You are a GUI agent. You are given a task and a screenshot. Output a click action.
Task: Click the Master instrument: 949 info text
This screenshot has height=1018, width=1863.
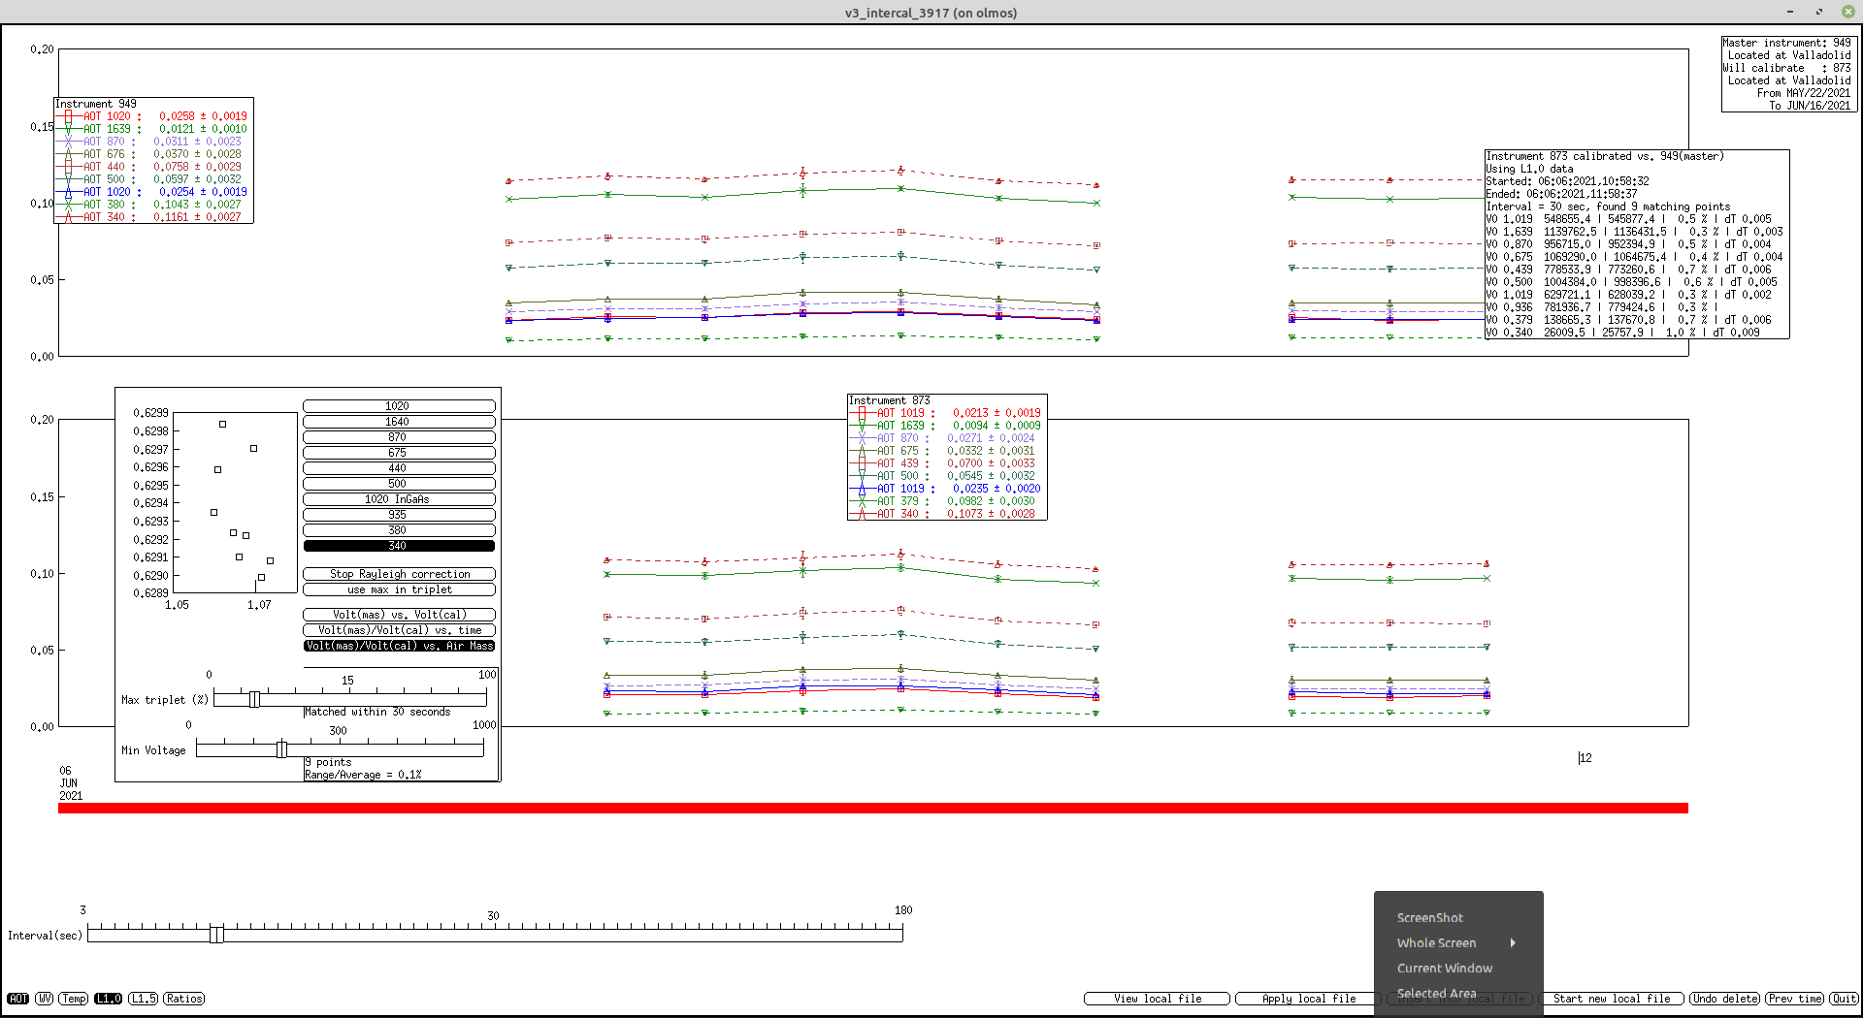[x=1787, y=43]
